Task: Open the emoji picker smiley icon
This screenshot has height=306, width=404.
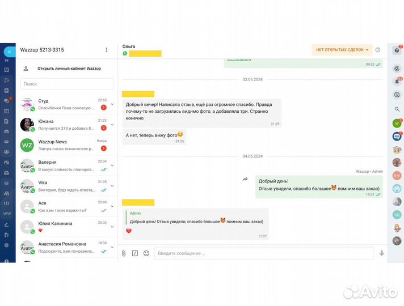Action: click(x=146, y=253)
